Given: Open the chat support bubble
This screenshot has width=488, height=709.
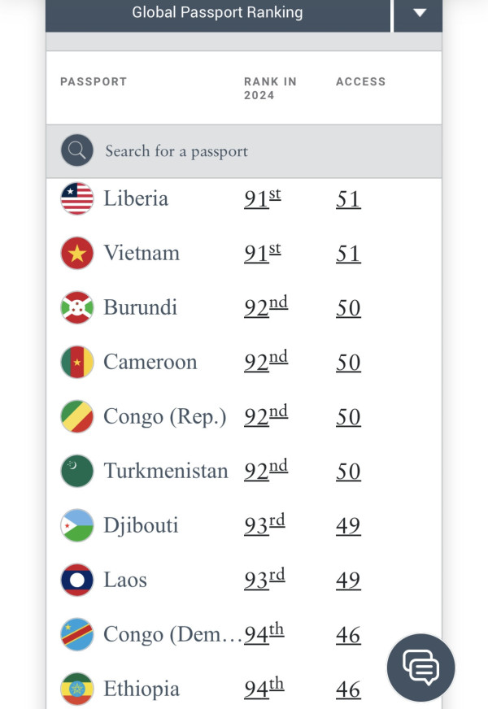Looking at the screenshot, I should pos(420,668).
